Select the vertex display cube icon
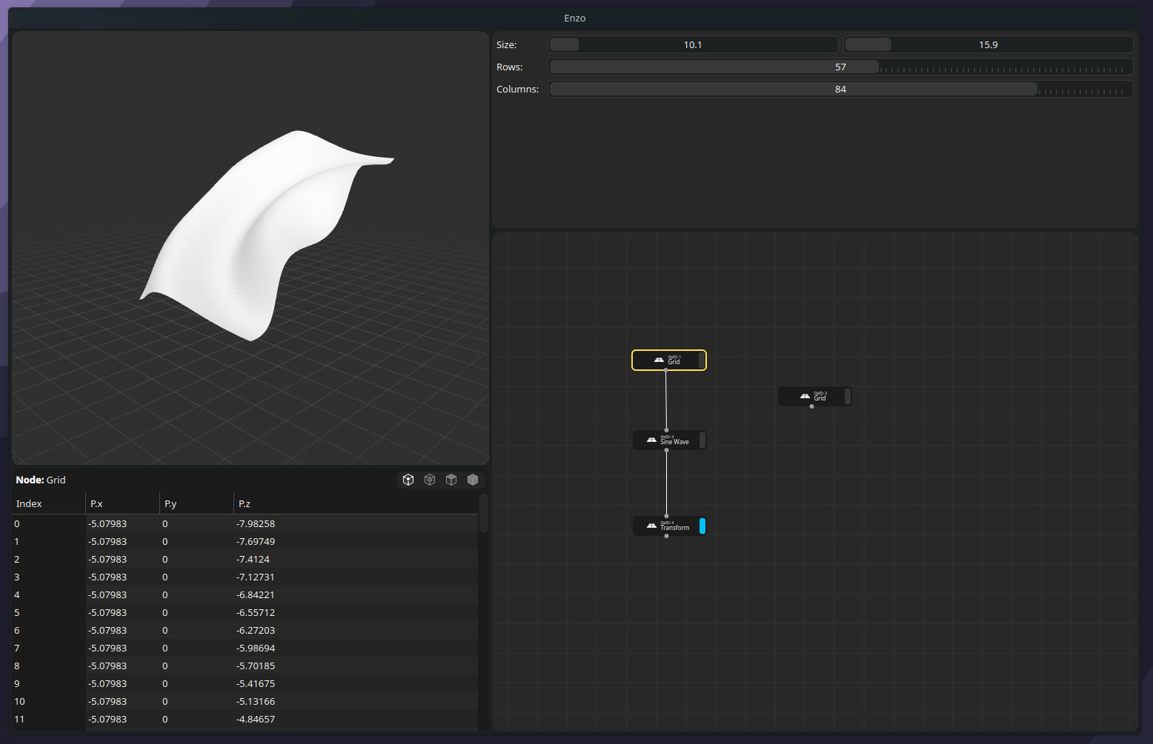The image size is (1153, 744). [x=408, y=479]
